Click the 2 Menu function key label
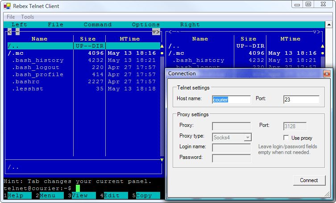The image size is (336, 203). click(x=50, y=195)
